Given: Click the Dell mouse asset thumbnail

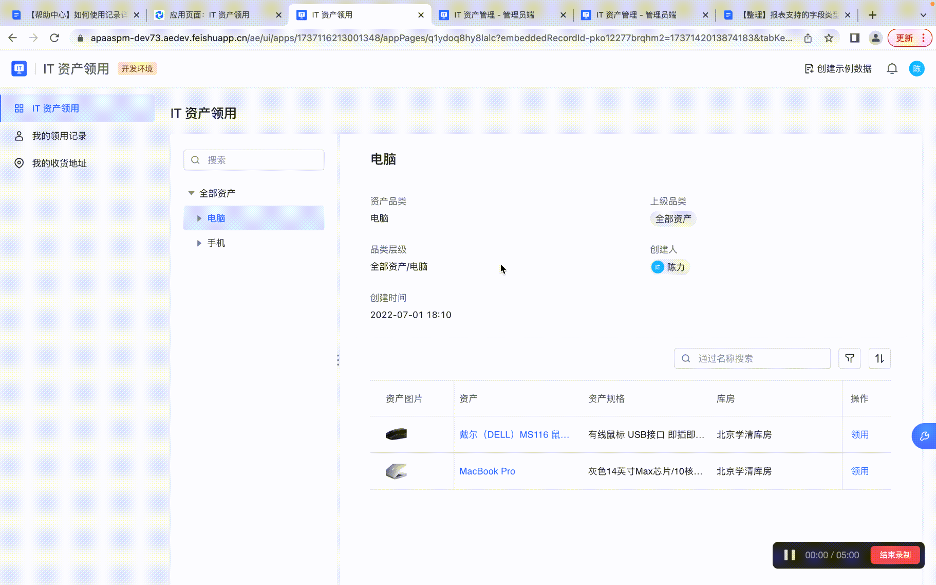Looking at the screenshot, I should click(396, 434).
